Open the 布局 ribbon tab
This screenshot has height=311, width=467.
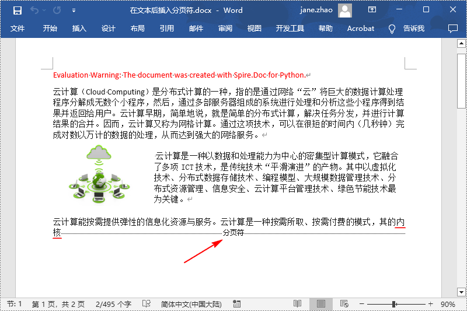tap(137, 29)
